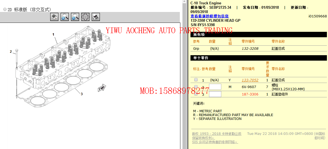Viewport: 328px width, 149px height.
Task: Check the box for part 133-7052
Action: 196,80
